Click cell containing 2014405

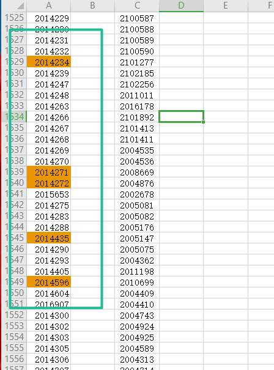point(48,271)
